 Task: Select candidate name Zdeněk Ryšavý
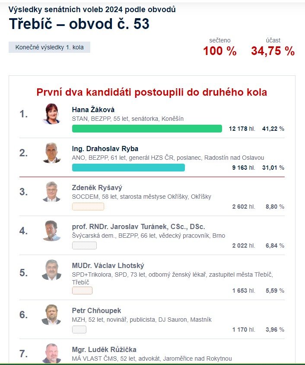pyautogui.click(x=97, y=187)
